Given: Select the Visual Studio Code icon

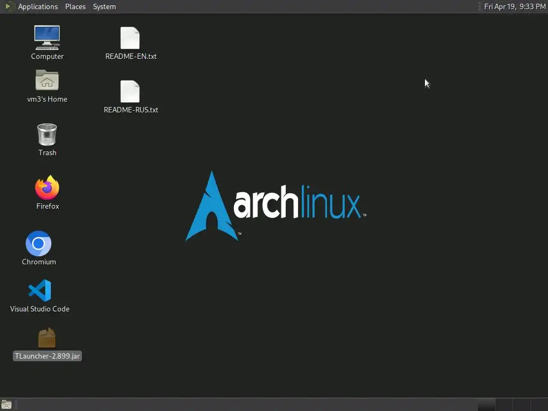Looking at the screenshot, I should [40, 291].
